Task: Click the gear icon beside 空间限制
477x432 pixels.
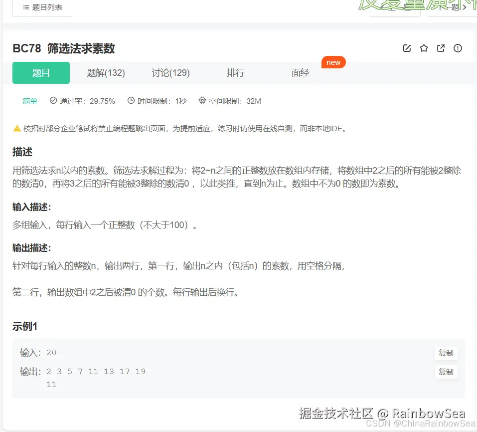Action: [202, 100]
